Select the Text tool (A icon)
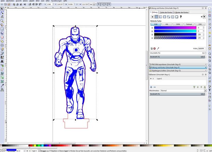 point(2,61)
